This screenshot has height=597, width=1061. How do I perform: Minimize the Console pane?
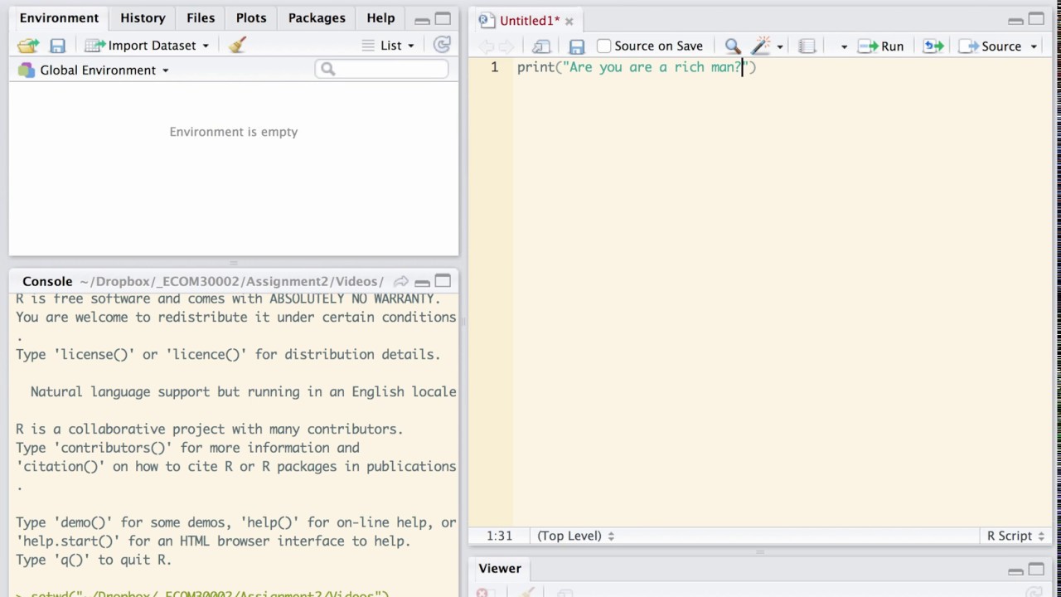pos(422,282)
